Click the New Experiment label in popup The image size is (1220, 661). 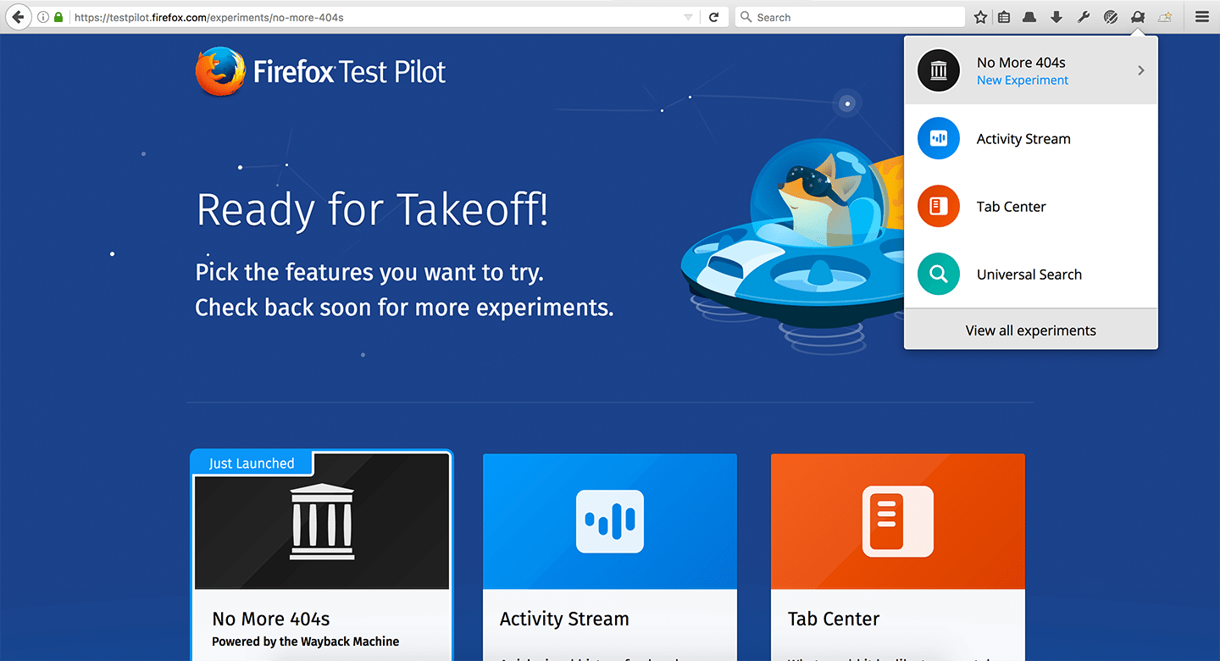click(x=1023, y=81)
